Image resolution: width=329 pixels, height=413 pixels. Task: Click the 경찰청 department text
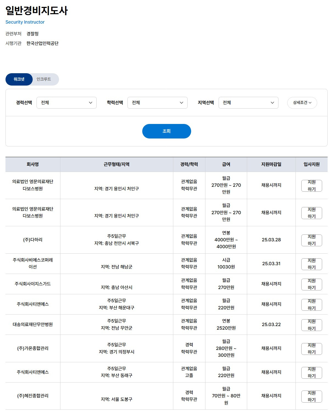32,34
